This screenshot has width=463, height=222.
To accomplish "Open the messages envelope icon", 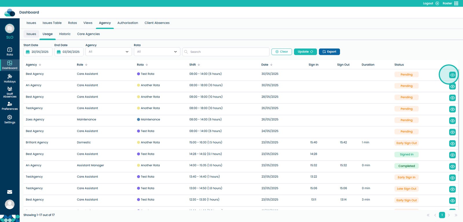I will coord(10,192).
